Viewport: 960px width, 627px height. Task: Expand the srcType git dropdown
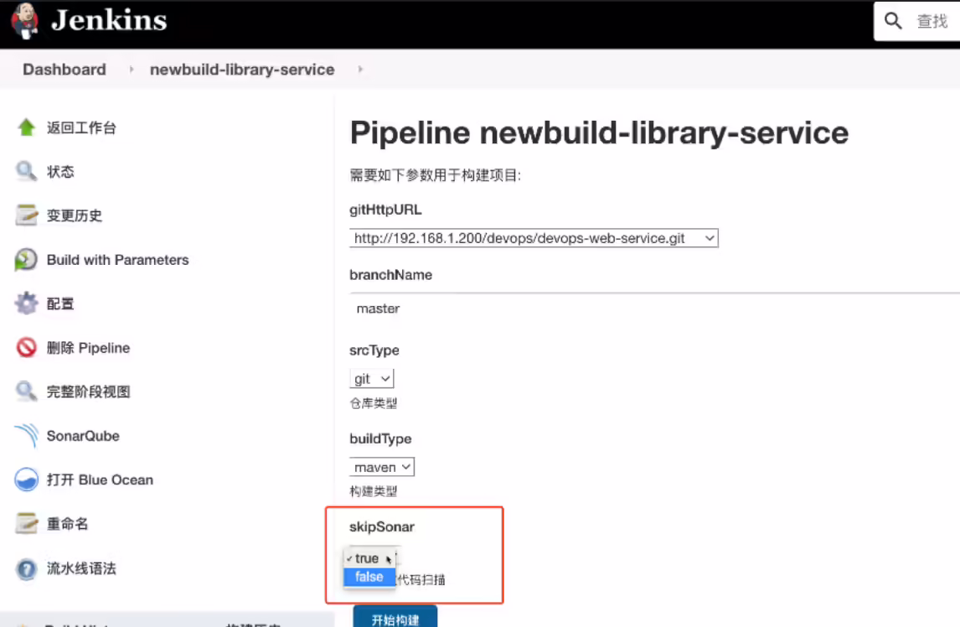[372, 379]
